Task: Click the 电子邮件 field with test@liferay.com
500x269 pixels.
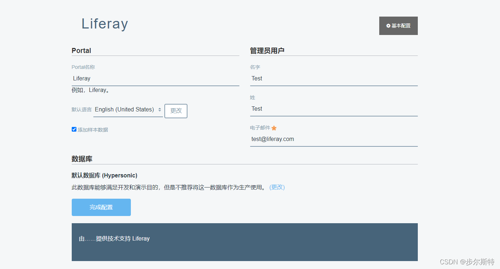Action: pos(334,139)
